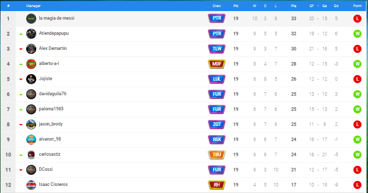Open Atiendepapupu's manager avatar

click(31, 34)
